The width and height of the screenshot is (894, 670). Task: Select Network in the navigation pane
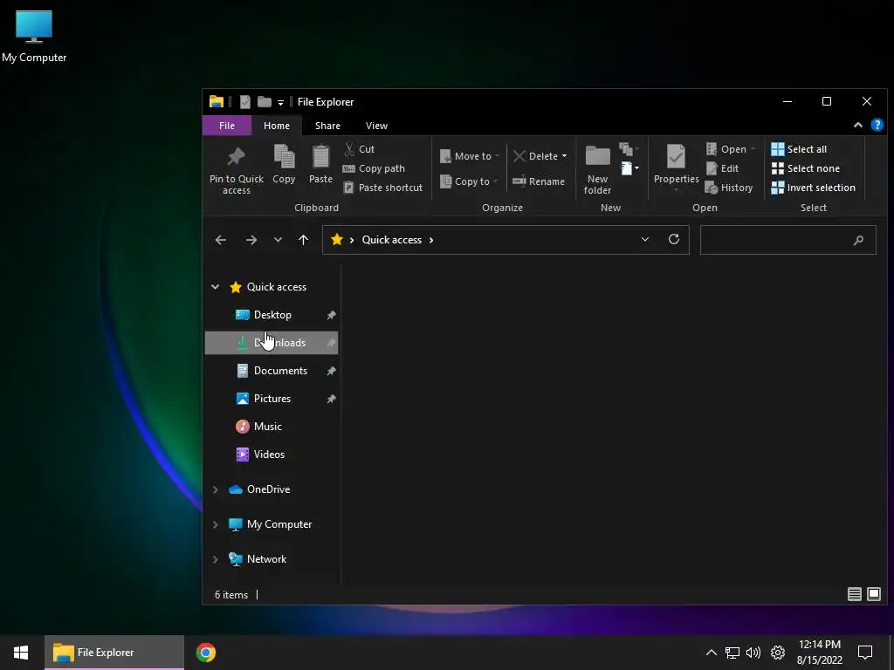tap(266, 559)
